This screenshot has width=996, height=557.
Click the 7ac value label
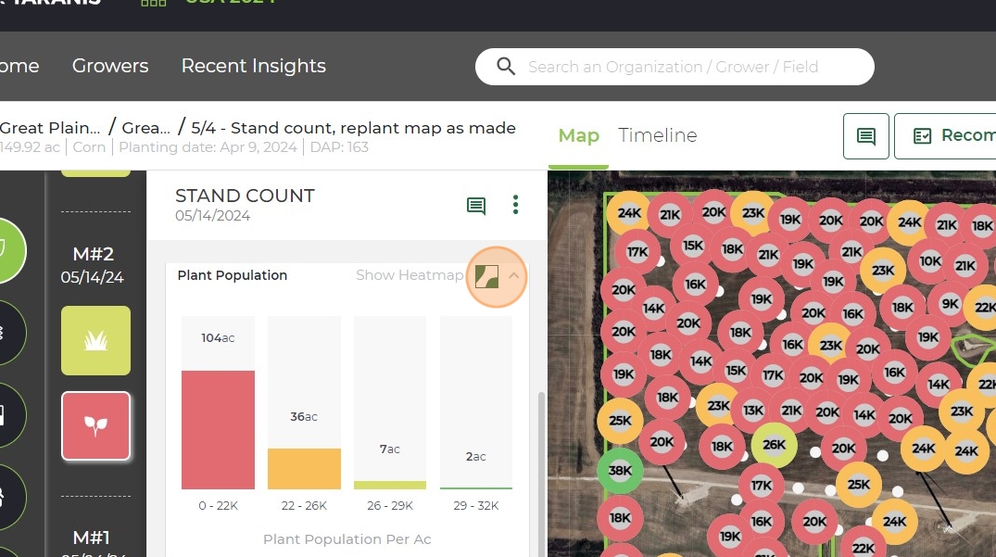(x=390, y=449)
